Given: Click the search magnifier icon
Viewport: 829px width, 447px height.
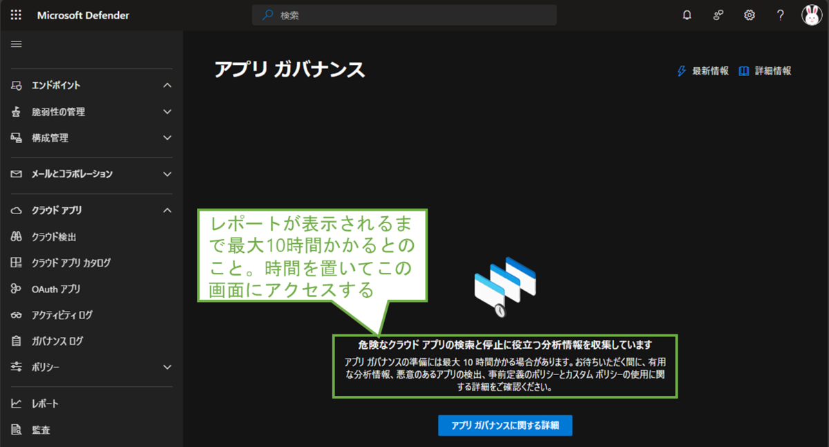Looking at the screenshot, I should tap(267, 15).
